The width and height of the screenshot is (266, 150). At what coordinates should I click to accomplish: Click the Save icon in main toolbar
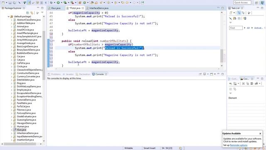coord(10,2)
